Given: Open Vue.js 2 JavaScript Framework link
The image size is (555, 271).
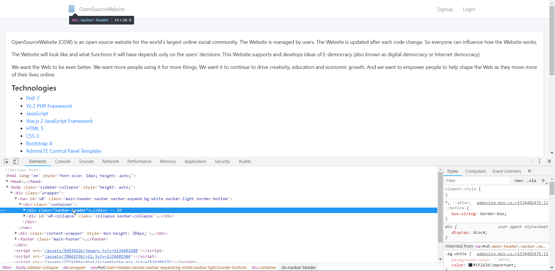Looking at the screenshot, I should [x=59, y=121].
